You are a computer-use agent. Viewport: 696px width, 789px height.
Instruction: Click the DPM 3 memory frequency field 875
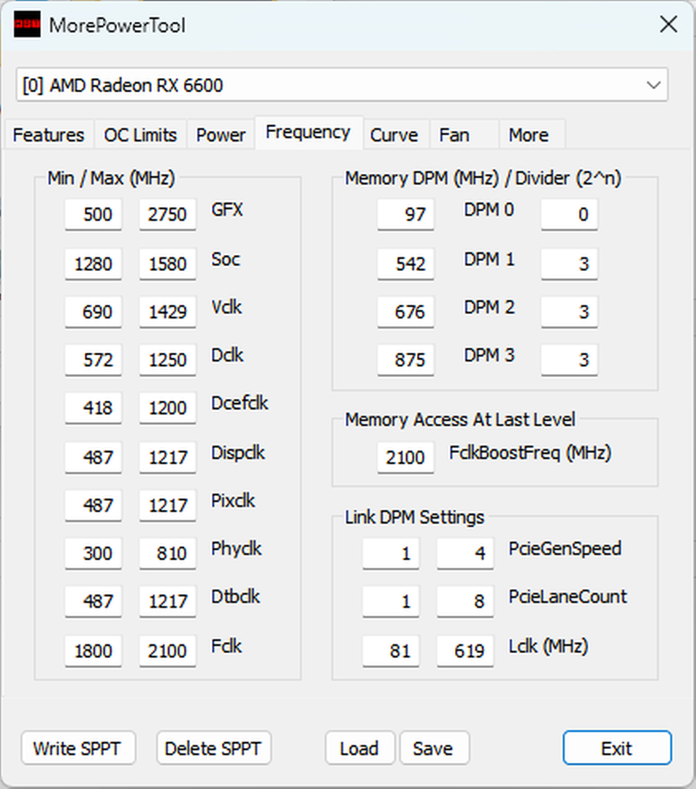point(405,359)
